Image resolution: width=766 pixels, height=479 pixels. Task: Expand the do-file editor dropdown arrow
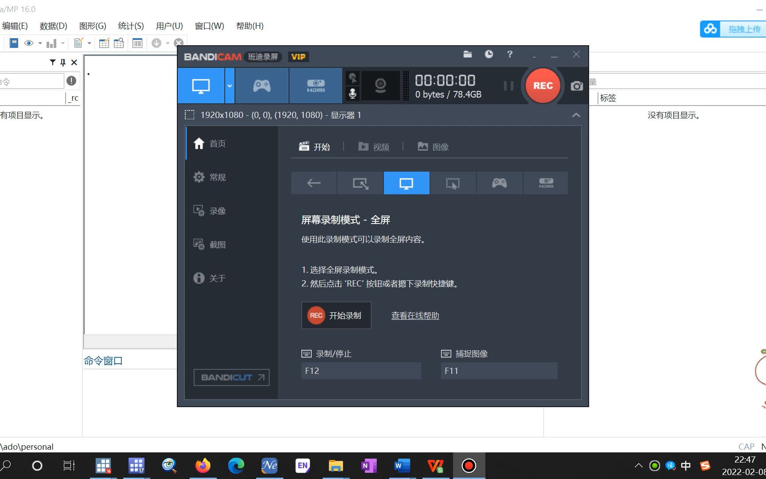pos(89,43)
